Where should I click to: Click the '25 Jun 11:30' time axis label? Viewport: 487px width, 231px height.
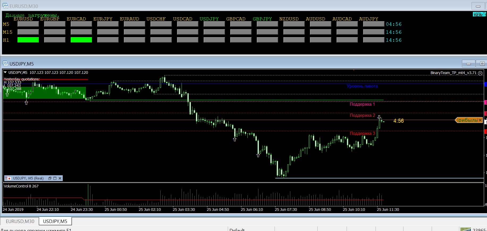[388, 209]
